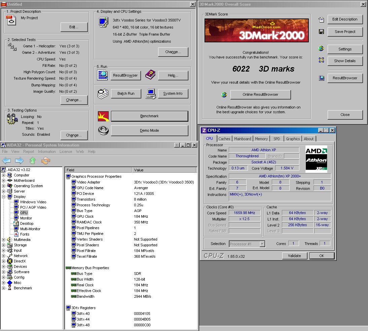Click the Field column header in AIDA32
The height and width of the screenshot is (331, 368).
coord(98,170)
